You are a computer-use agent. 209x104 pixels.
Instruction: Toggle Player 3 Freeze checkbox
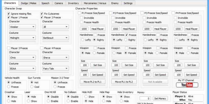click(9, 48)
